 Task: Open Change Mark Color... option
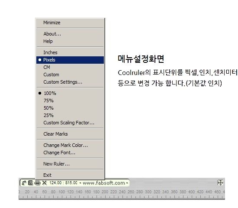tap(70, 145)
